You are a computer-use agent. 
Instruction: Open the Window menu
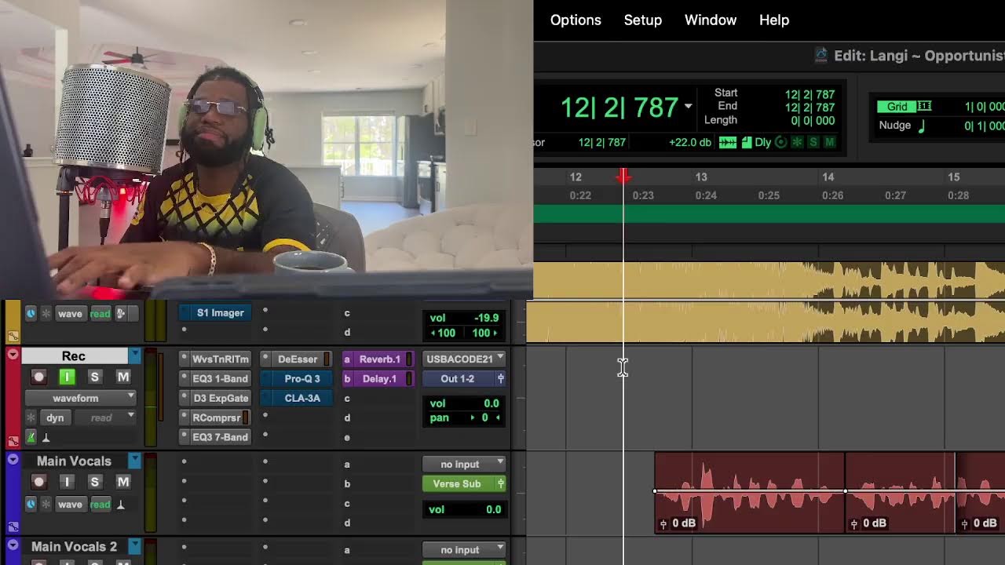point(711,20)
